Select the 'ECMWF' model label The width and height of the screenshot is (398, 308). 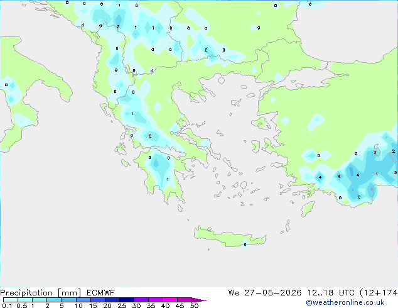point(101,293)
